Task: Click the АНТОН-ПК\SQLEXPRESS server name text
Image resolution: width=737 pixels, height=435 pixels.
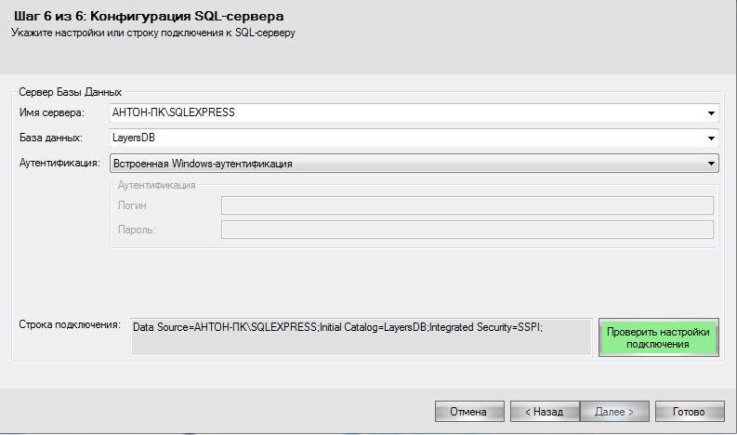Action: [x=174, y=113]
